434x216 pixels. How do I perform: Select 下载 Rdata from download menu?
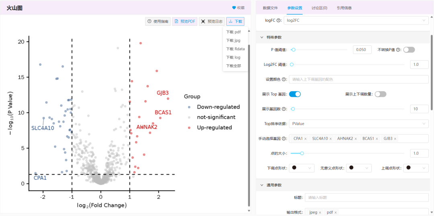[235, 49]
